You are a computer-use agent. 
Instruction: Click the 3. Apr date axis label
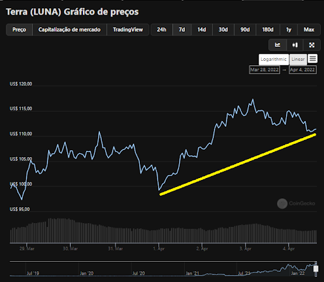coord(246,248)
